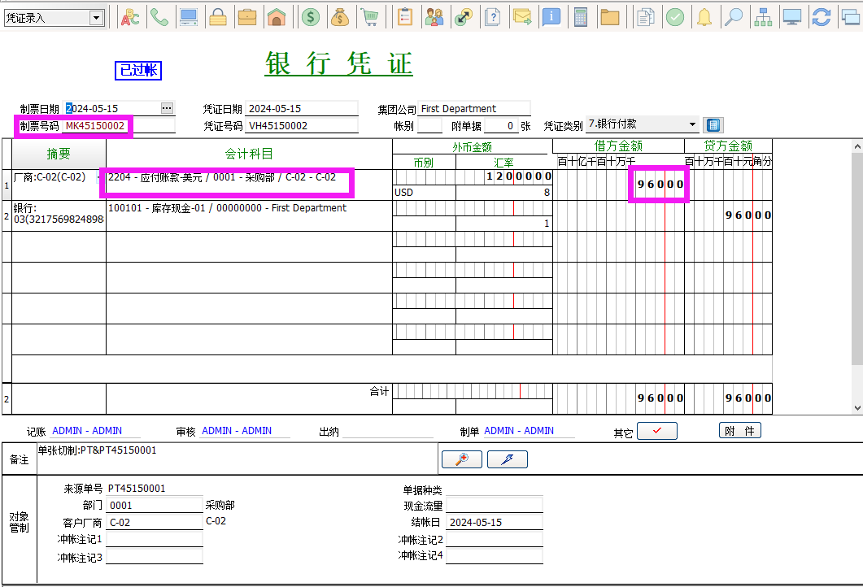Image resolution: width=863 pixels, height=587 pixels.
Task: Click the 现金流量 input field
Action: click(495, 506)
